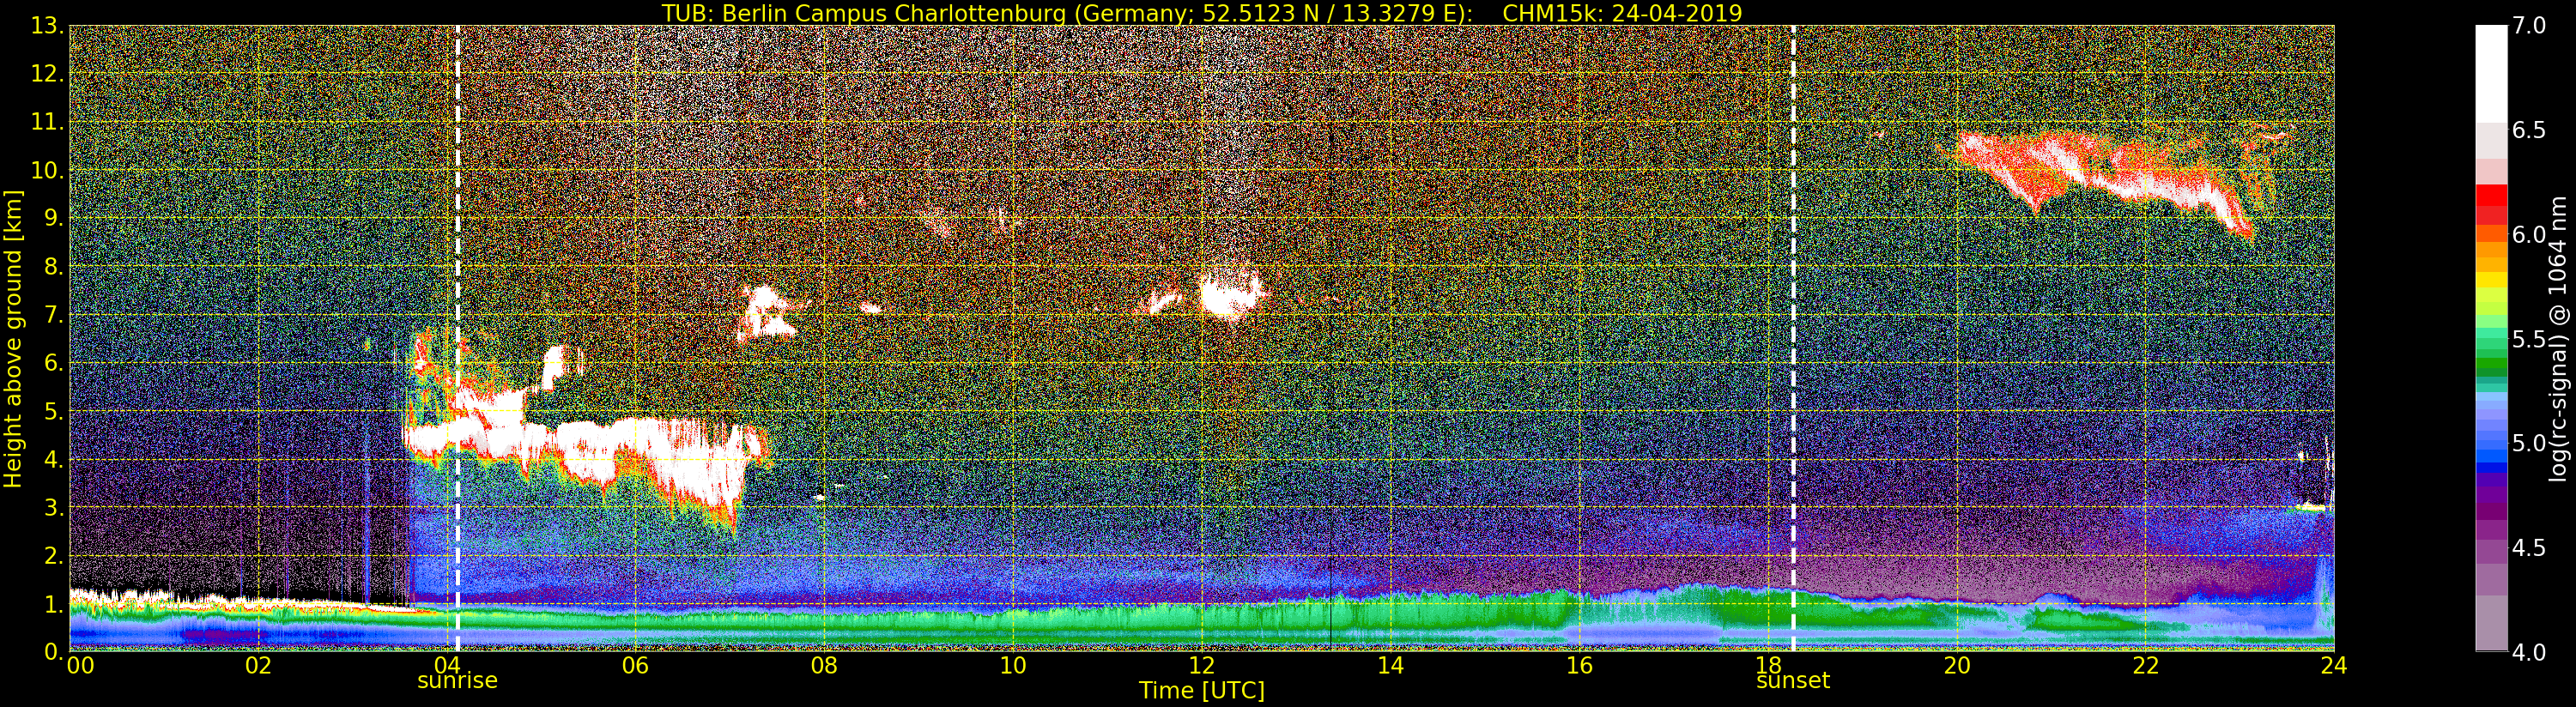This screenshot has width=2576, height=707.
Task: Click colorbar tick value '4.0'
Action: pos(2530,652)
